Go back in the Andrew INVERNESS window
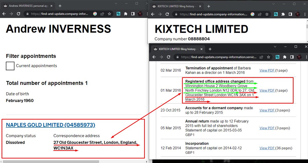This screenshot has width=308, height=163. click(x=4, y=14)
